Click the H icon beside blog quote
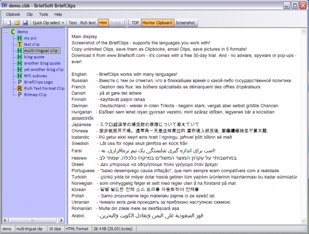This screenshot has width=309, height=234. pos(20,57)
